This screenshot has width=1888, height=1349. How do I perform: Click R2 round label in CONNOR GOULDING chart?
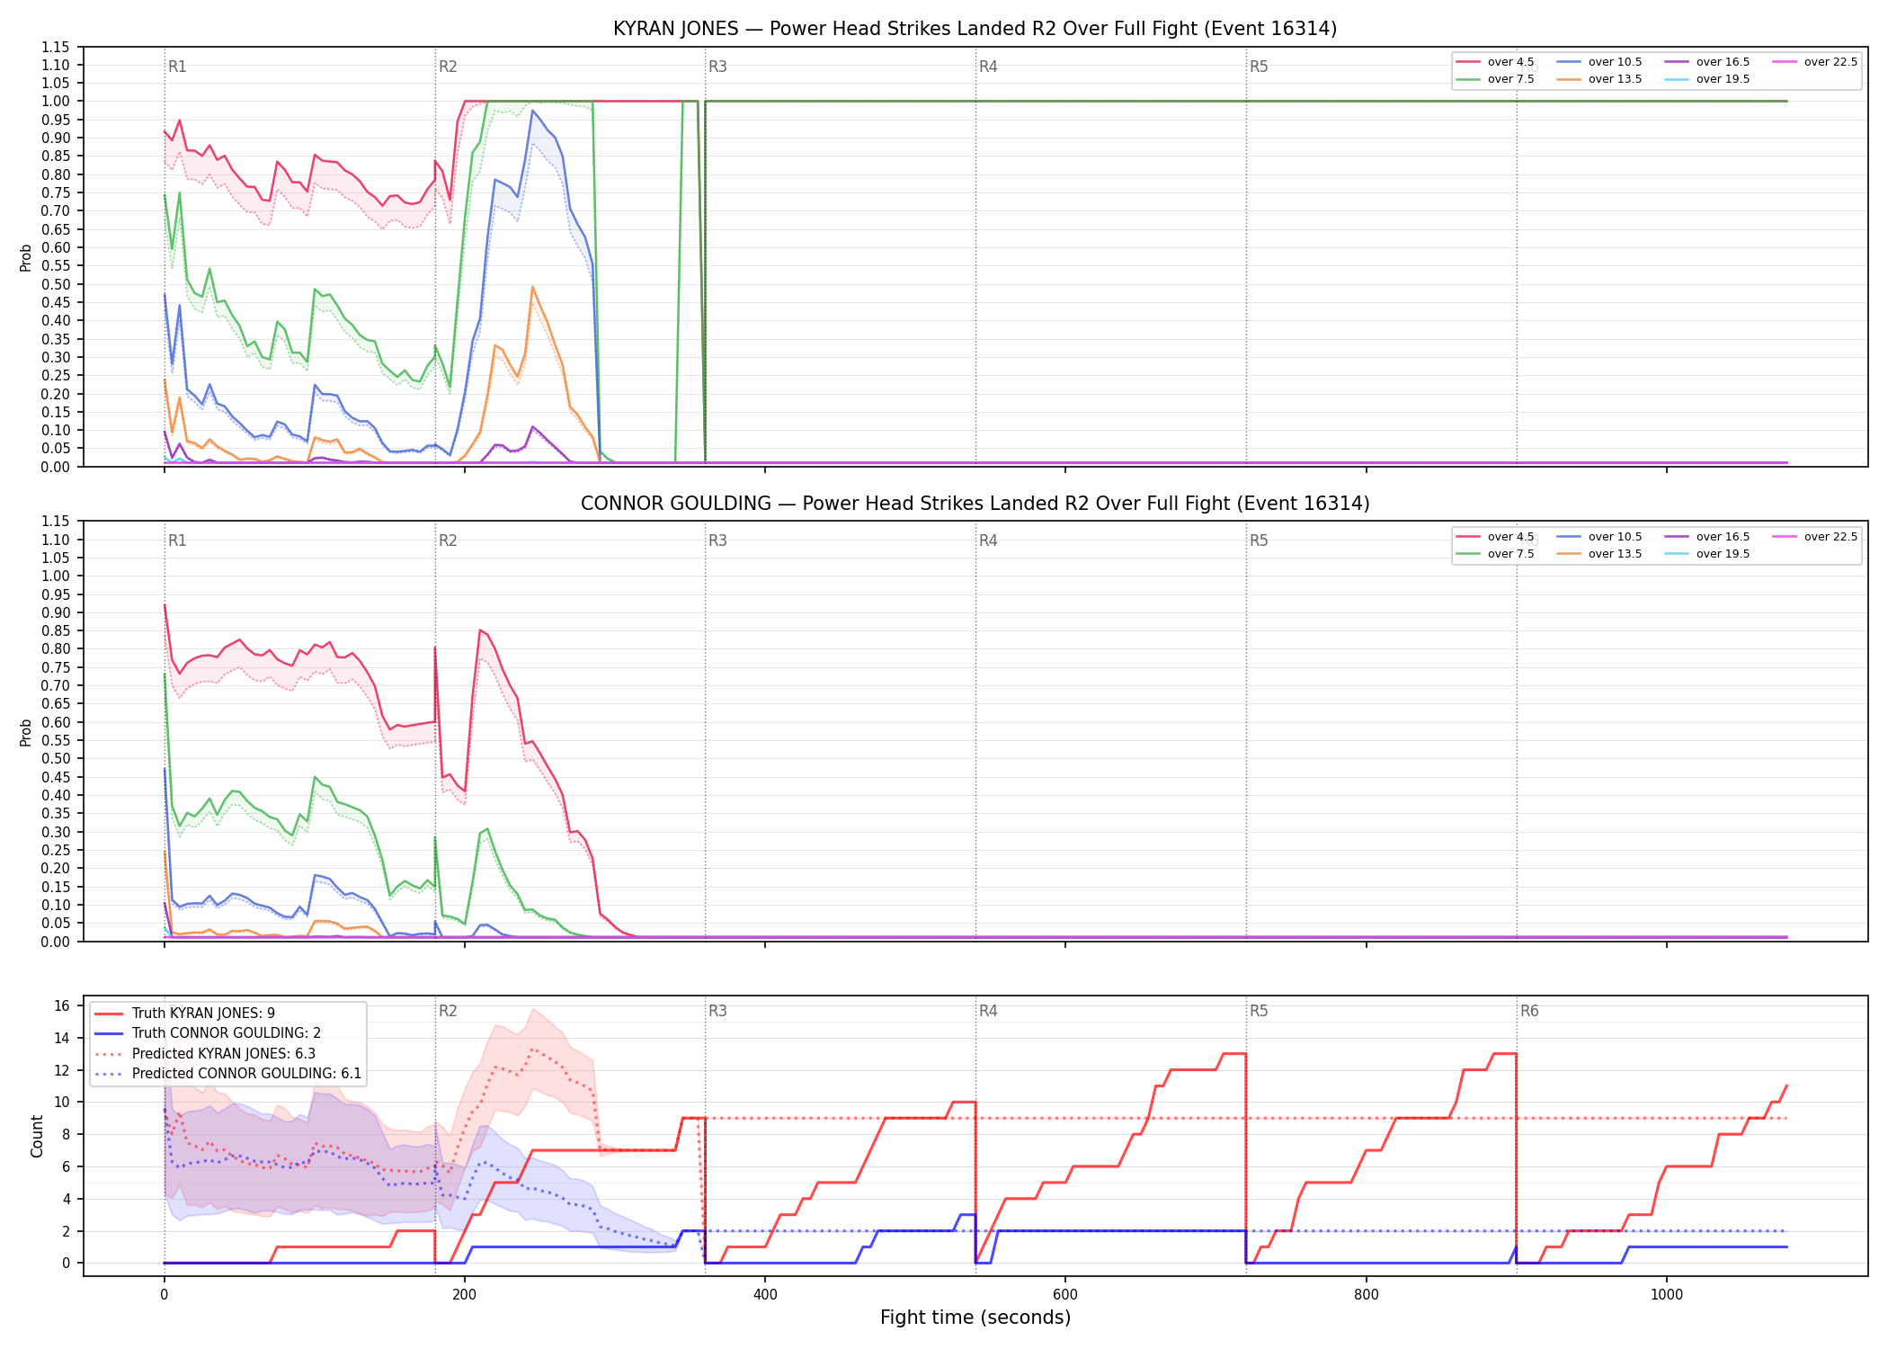coord(448,540)
